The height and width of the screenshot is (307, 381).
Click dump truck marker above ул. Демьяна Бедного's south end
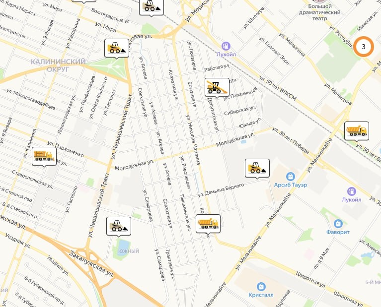click(x=208, y=224)
